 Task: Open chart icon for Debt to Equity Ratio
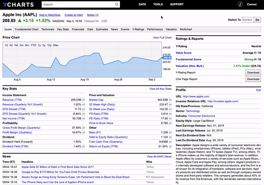(x=170, y=137)
